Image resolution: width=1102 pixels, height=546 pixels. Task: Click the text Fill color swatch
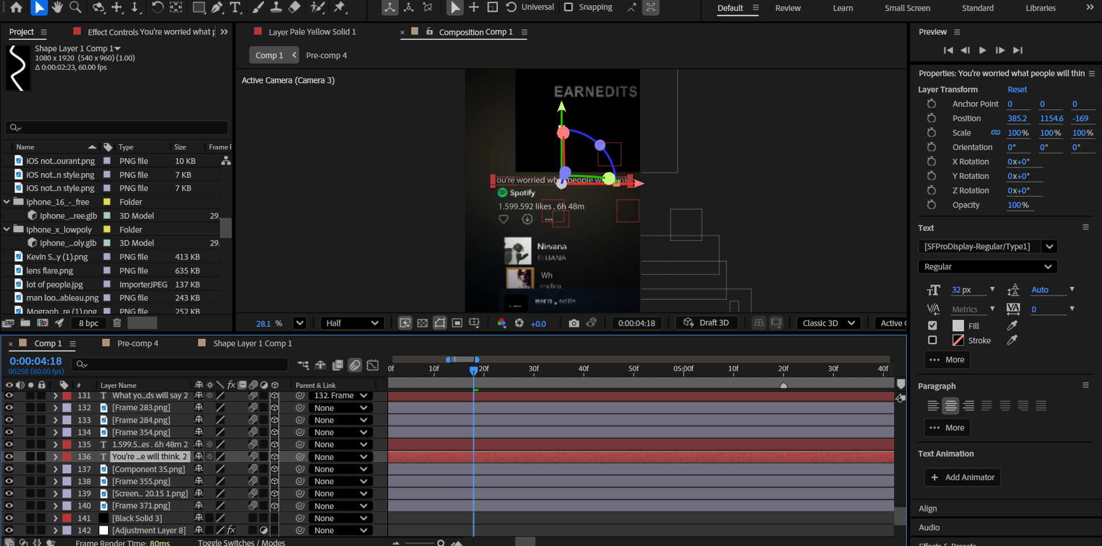click(958, 326)
